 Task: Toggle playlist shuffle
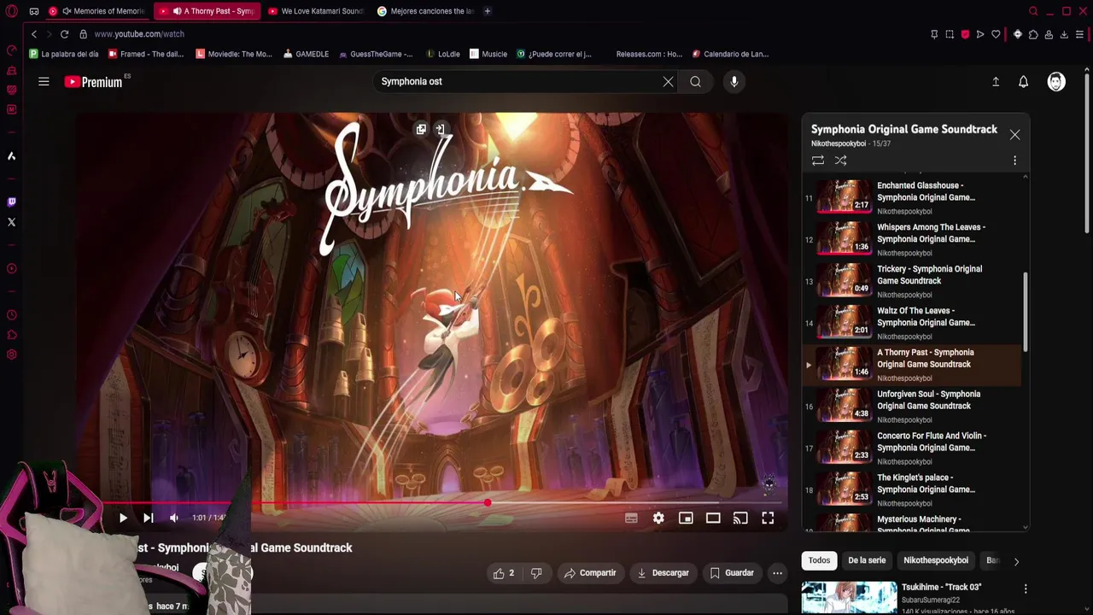(841, 161)
